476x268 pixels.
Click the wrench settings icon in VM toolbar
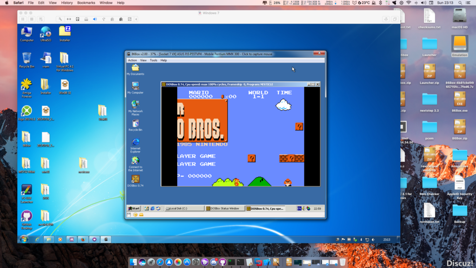click(60, 19)
